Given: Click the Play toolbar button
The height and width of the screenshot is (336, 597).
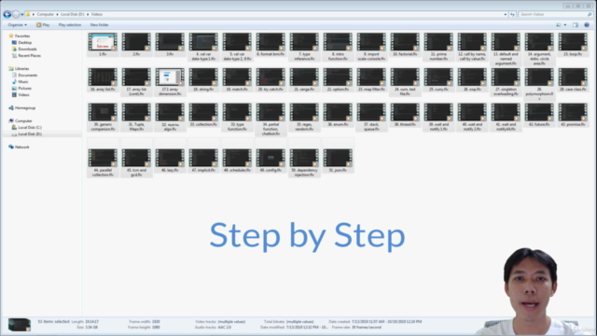Looking at the screenshot, I should pos(43,25).
